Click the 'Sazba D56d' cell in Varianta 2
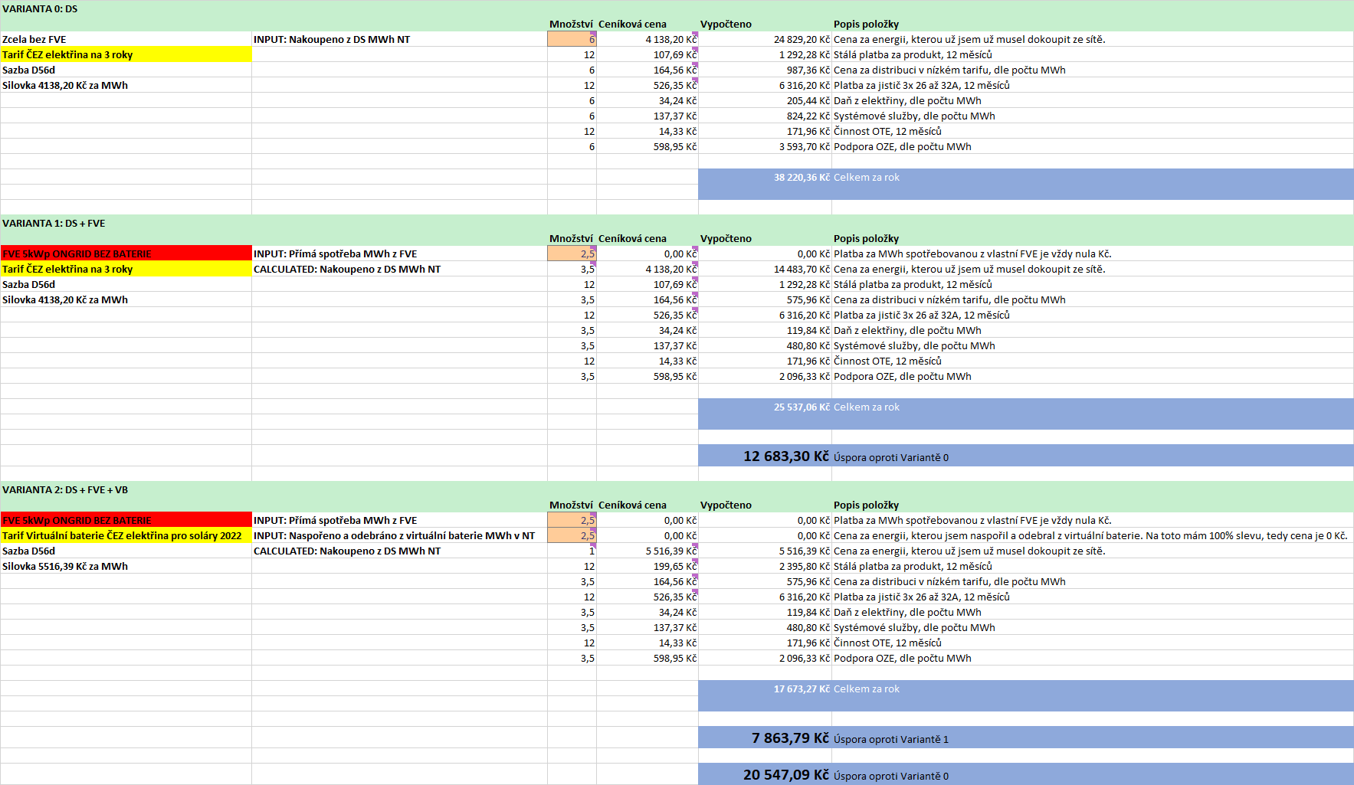1354x785 pixels. 126,551
